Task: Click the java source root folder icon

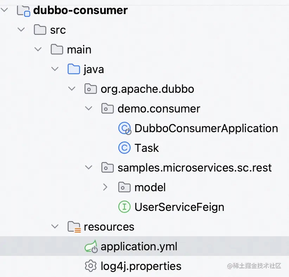Action: 74,69
